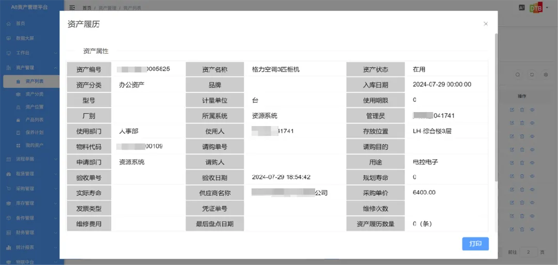
Task: Click the A8资产管理平台 logo title
Action: click(x=29, y=7)
